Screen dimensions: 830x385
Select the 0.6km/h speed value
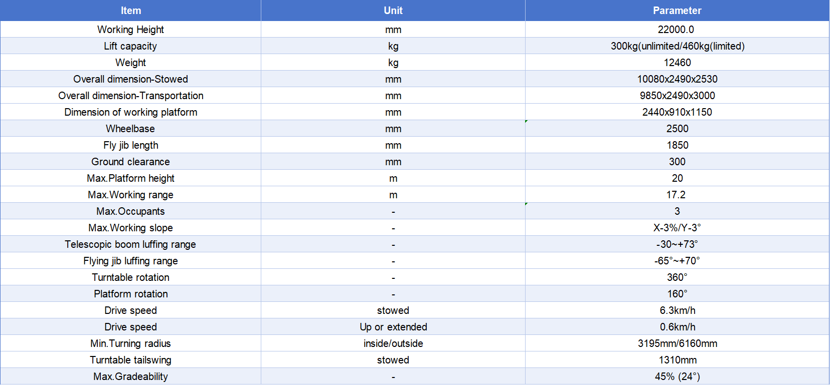point(677,327)
